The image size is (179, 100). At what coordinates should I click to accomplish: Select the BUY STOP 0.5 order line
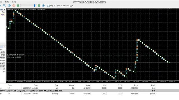click(16, 55)
